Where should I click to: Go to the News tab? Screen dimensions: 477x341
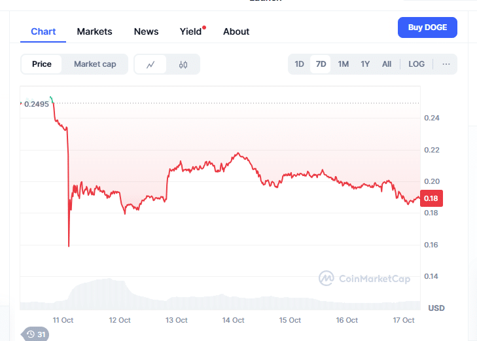coord(146,31)
